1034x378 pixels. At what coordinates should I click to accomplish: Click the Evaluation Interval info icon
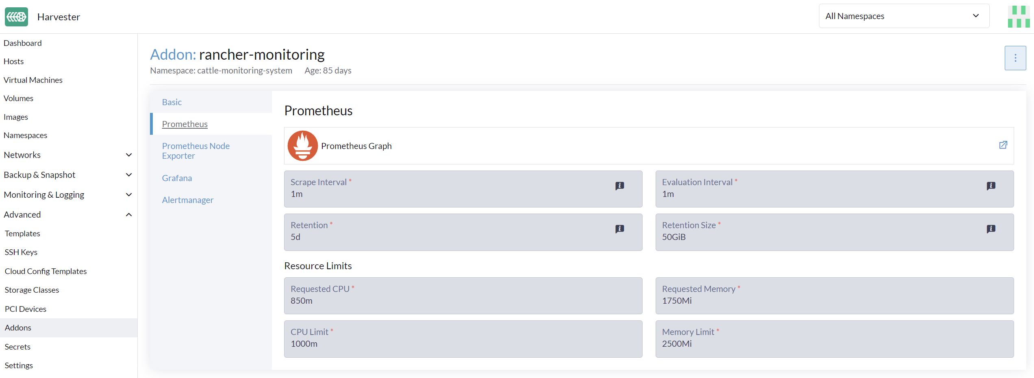[991, 186]
